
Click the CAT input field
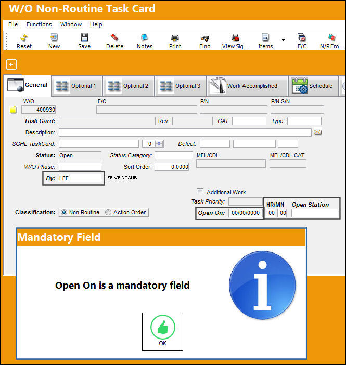[249, 121]
